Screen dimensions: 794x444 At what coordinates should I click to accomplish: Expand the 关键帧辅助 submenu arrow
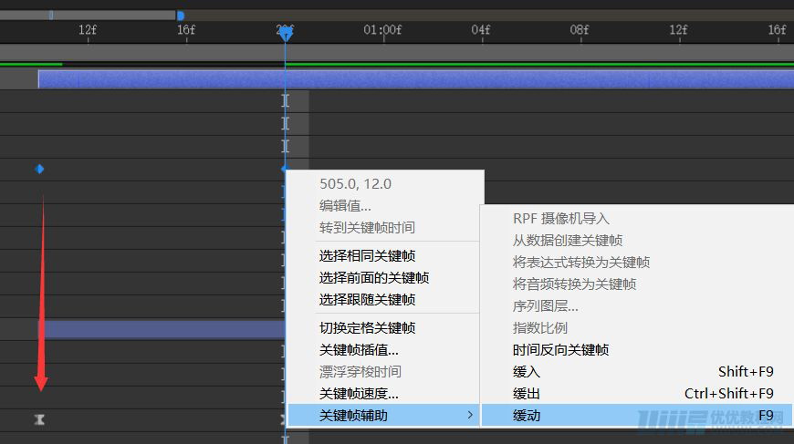[x=470, y=416]
